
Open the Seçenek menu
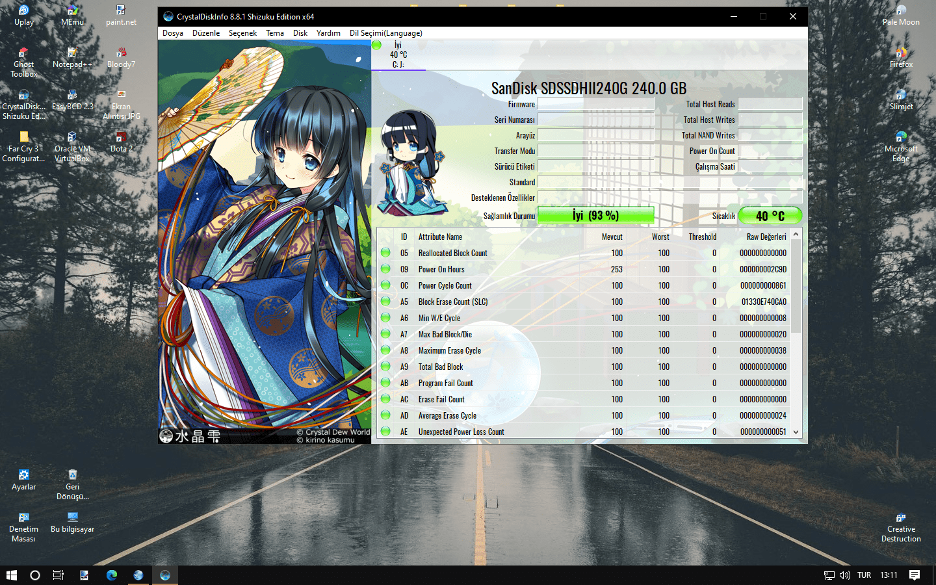[x=242, y=33]
